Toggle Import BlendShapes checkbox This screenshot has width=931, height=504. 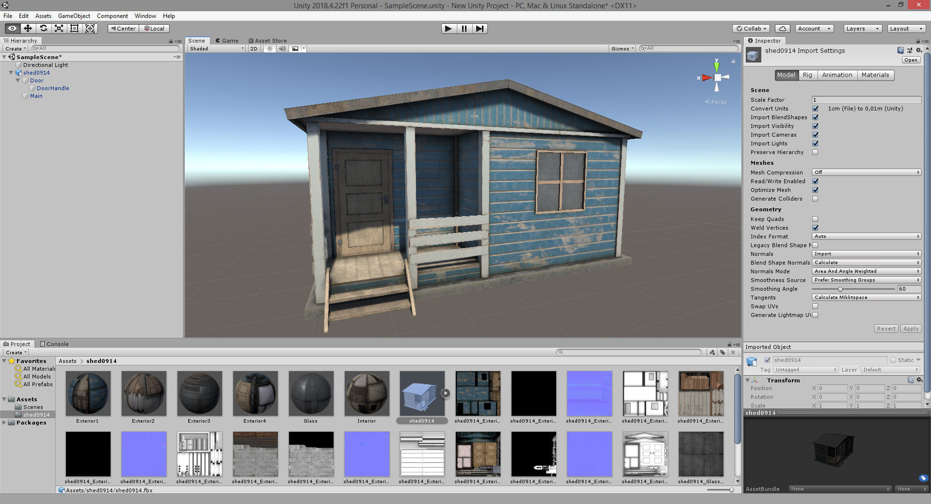815,117
